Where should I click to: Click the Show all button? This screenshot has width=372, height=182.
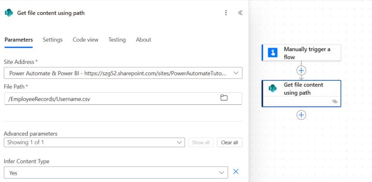(x=201, y=142)
